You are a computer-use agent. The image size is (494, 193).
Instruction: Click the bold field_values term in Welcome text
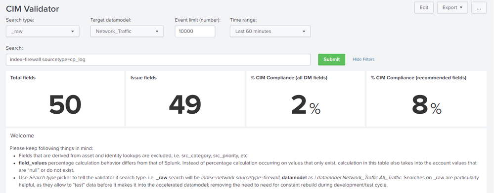tap(33, 163)
